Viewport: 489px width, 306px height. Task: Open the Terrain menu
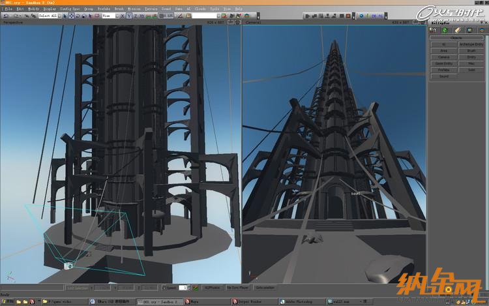point(151,8)
